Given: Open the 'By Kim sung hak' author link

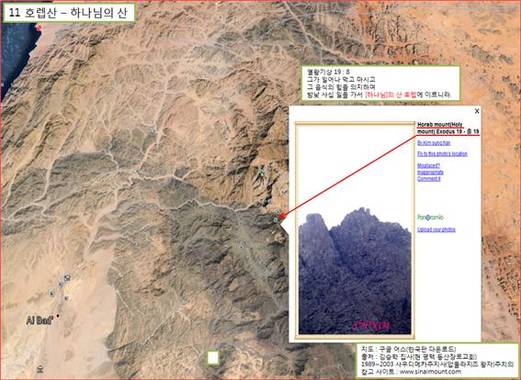Looking at the screenshot, I should 434,142.
